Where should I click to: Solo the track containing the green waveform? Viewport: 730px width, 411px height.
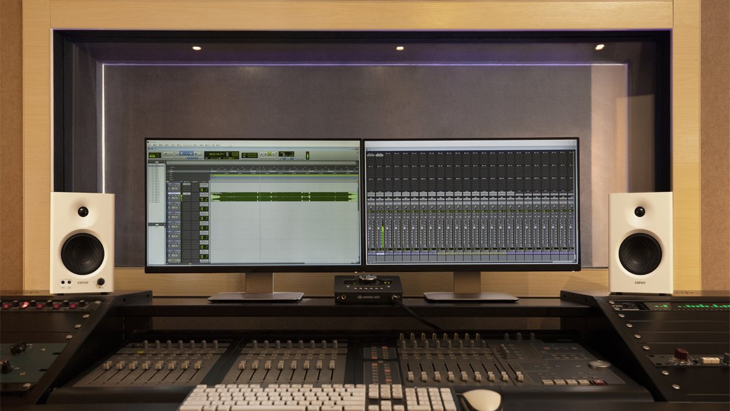(x=176, y=197)
